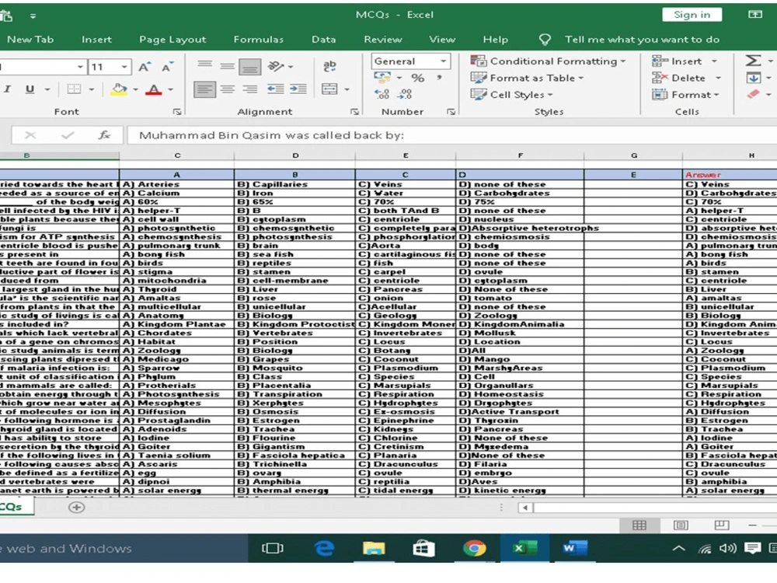This screenshot has width=777, height=583.
Task: Expand fill color options arrow
Action: 135,89
